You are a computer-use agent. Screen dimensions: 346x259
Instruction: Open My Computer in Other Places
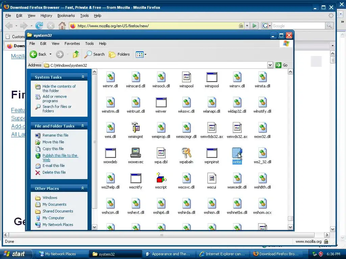click(53, 218)
